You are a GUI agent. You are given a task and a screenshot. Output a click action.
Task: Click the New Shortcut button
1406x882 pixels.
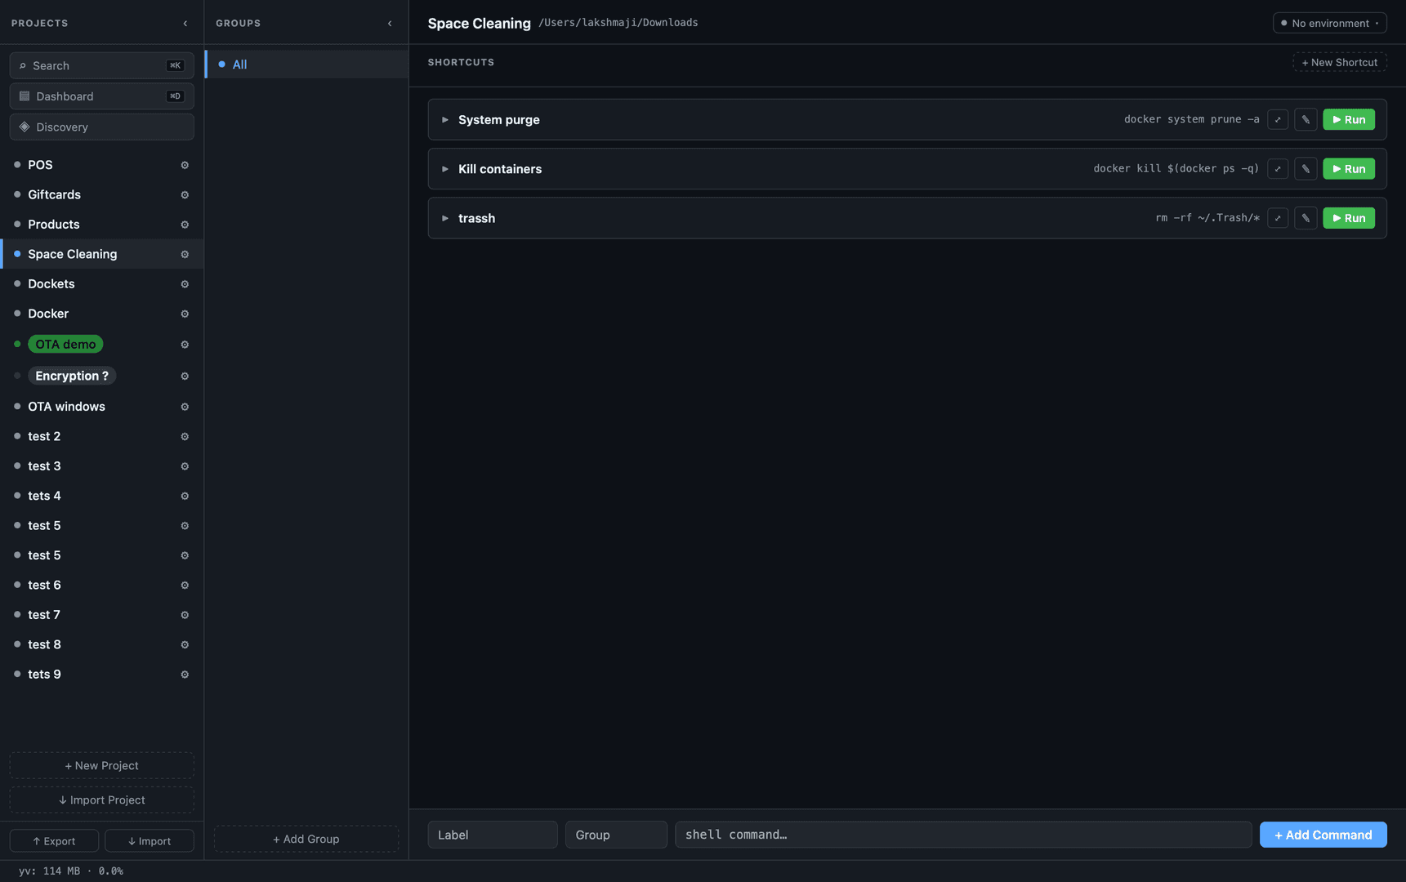(x=1339, y=62)
